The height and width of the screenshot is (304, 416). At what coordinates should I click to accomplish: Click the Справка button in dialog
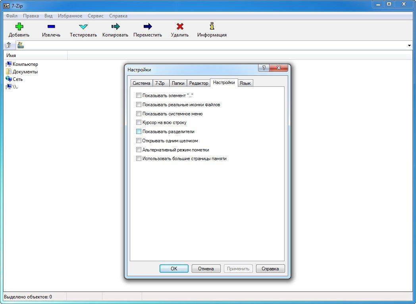point(270,268)
